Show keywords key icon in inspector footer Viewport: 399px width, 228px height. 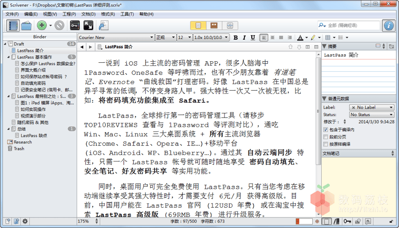(x=347, y=222)
